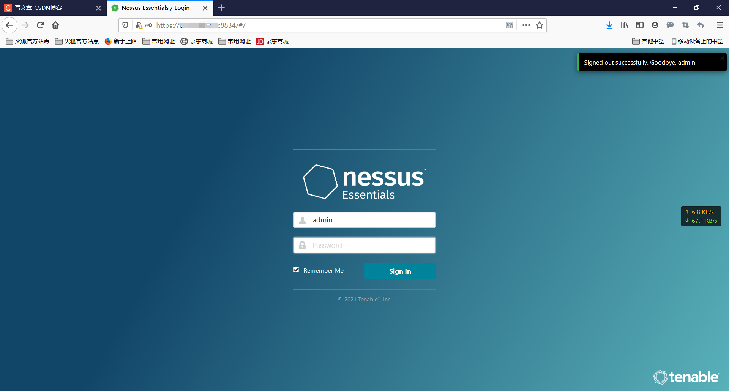729x391 pixels.
Task: Reload the current page
Action: coord(40,25)
